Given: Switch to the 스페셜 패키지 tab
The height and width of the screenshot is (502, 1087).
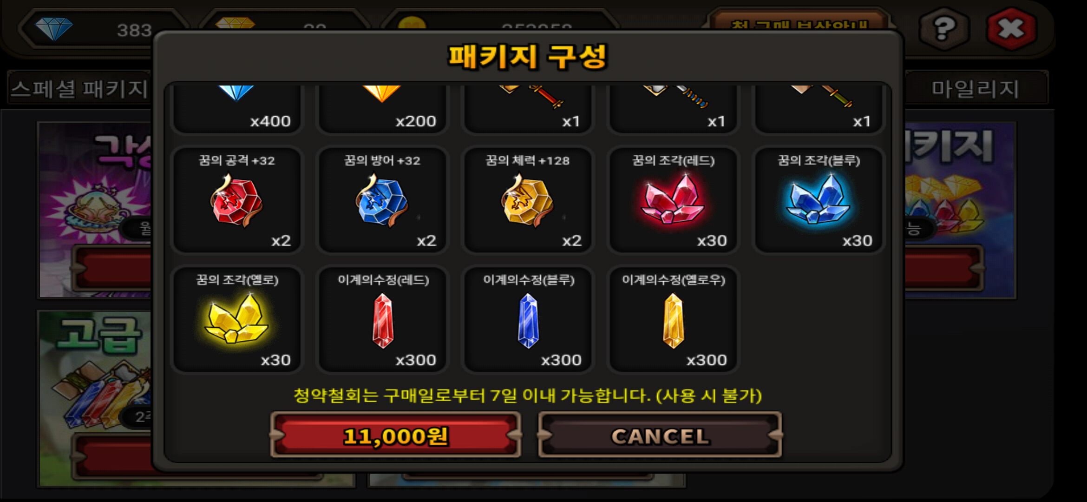Looking at the screenshot, I should (80, 88).
